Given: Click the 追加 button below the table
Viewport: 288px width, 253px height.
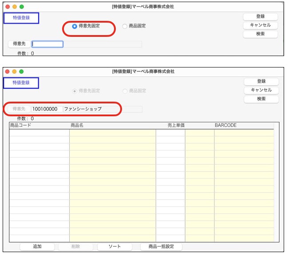Looking at the screenshot, I should pyautogui.click(x=37, y=246).
